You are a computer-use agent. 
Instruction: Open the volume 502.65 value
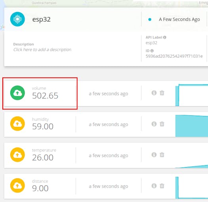coord(45,95)
